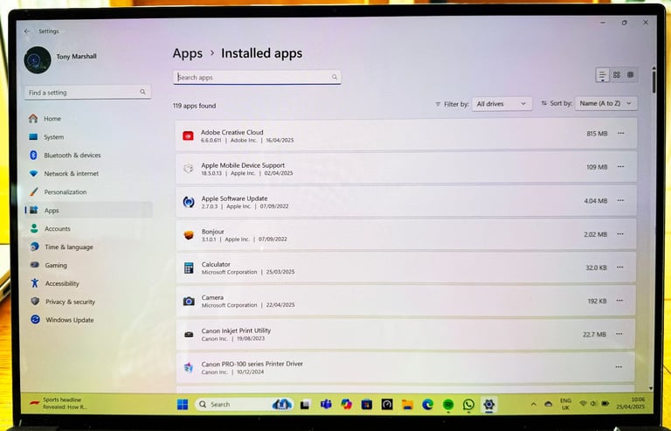Click the Apps breadcrumb link
The image size is (671, 431).
(188, 53)
